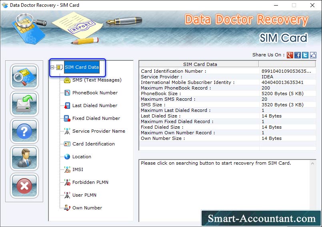Click the message pane scroll up arrow
Viewport: 322px width, 227px height.
point(312,163)
